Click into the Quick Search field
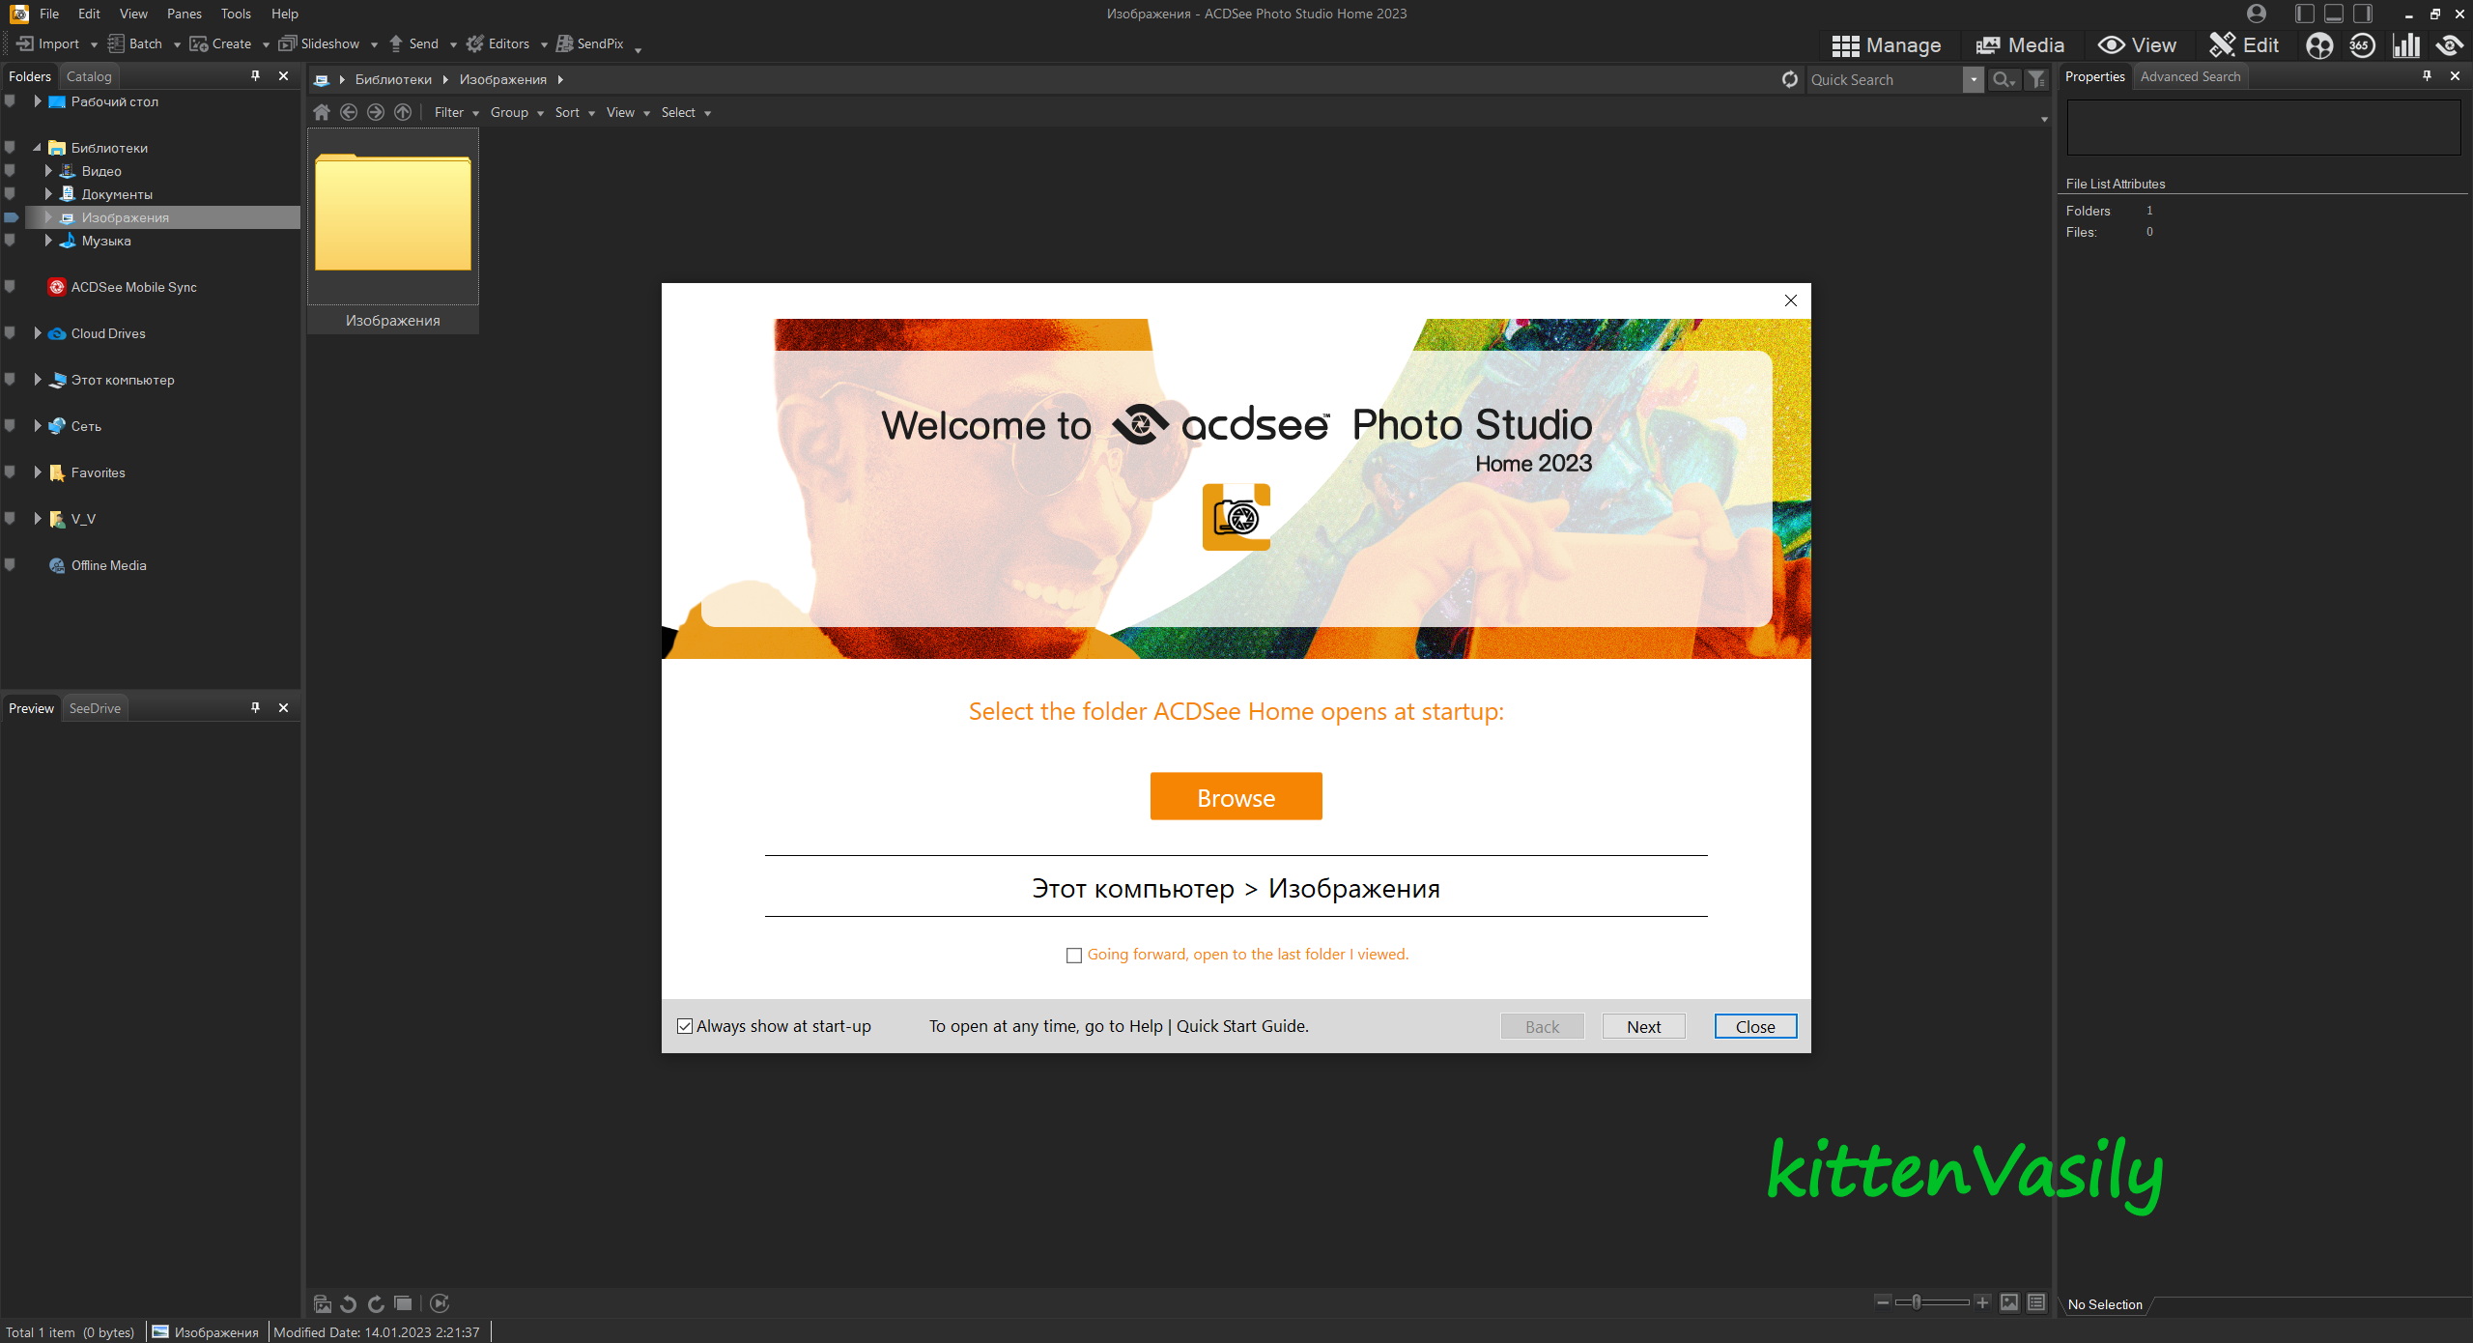 tap(1885, 79)
